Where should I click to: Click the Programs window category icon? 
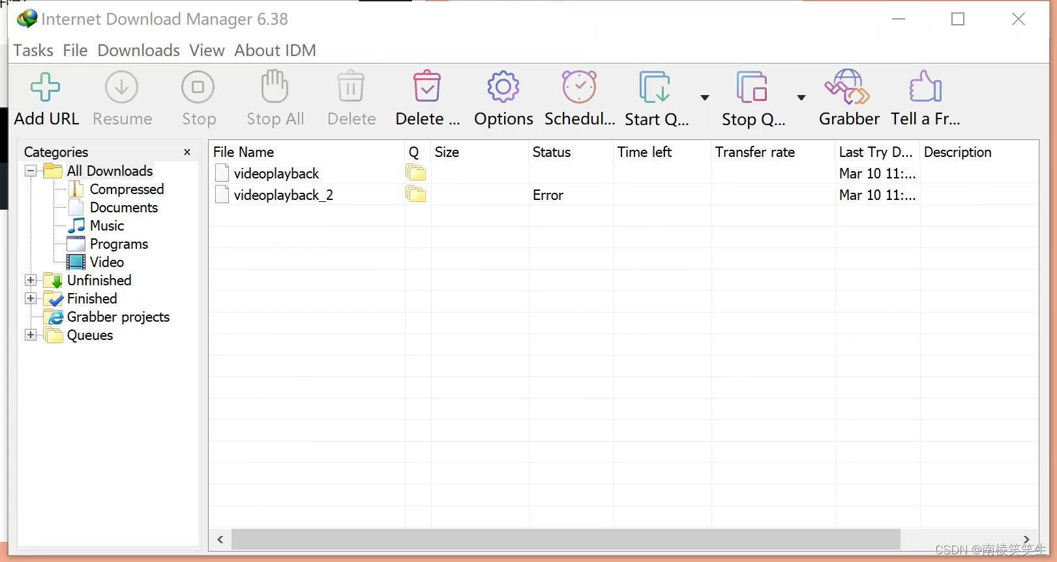76,244
